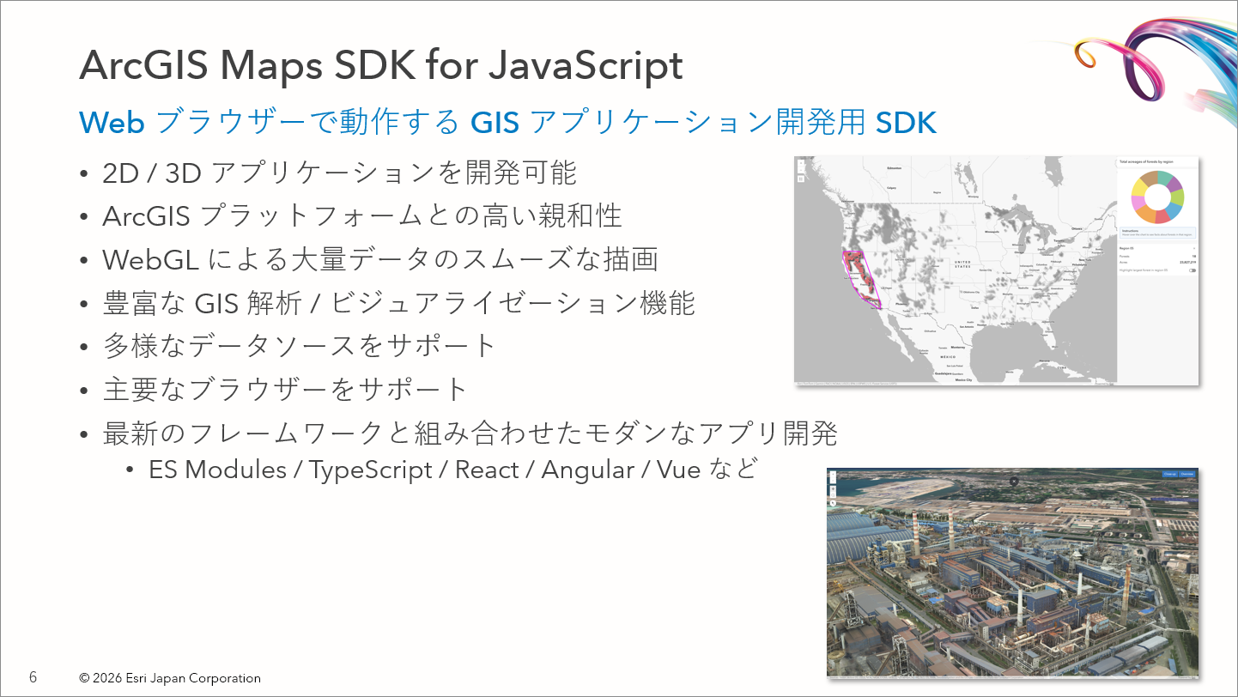Click the zoom in button on the forest map
Screen dimensions: 1238x697
pyautogui.click(x=801, y=163)
